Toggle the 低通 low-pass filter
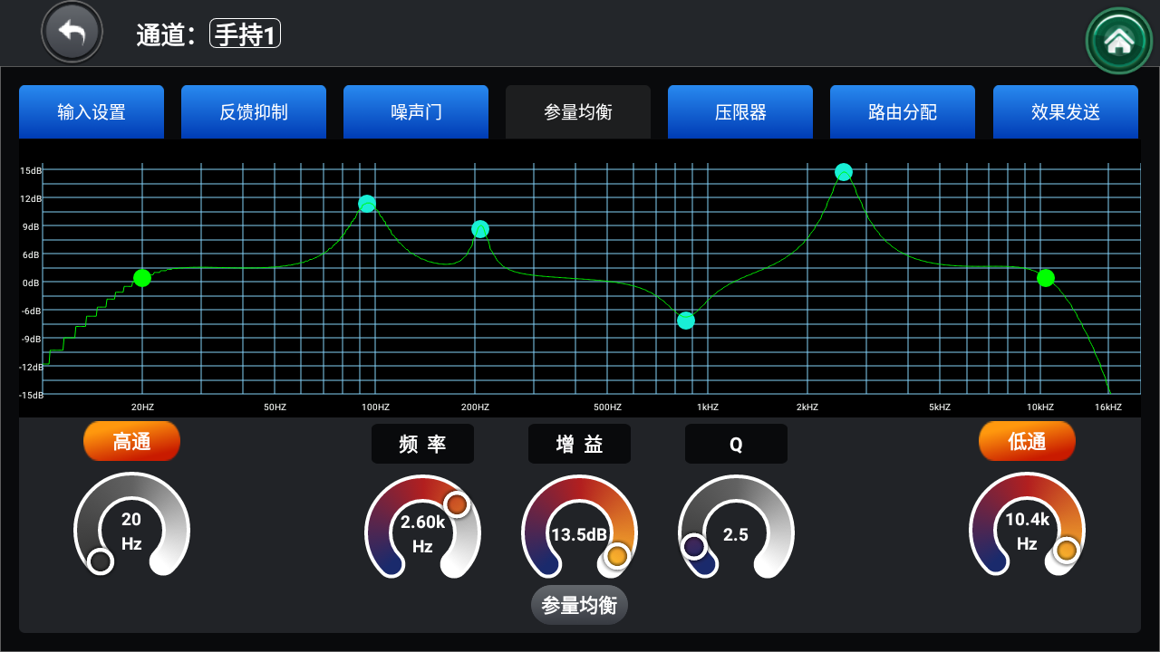The width and height of the screenshot is (1160, 652). [x=1027, y=442]
